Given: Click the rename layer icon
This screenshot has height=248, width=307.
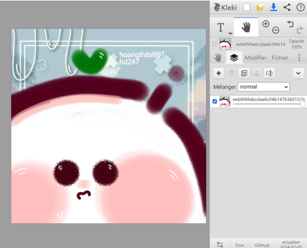Looking at the screenshot, I should pos(269,73).
